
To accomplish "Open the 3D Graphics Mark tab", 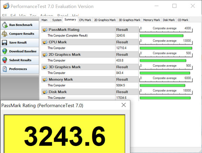I will coord(130,20).
